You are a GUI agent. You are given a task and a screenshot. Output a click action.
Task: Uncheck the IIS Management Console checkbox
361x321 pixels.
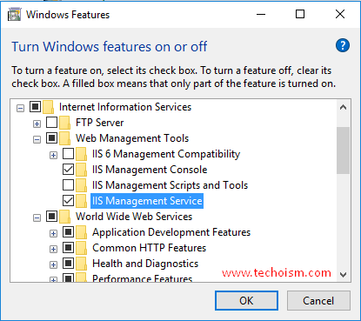click(68, 170)
